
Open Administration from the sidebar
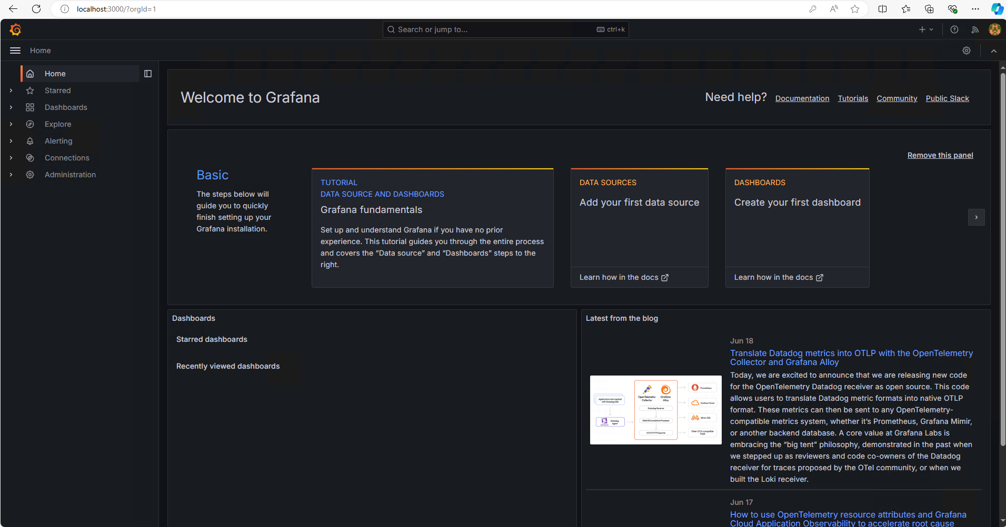click(x=70, y=175)
